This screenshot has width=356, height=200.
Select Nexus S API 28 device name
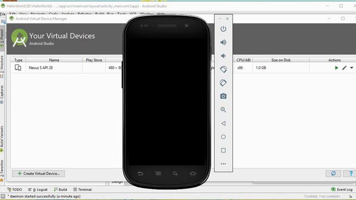click(x=41, y=68)
